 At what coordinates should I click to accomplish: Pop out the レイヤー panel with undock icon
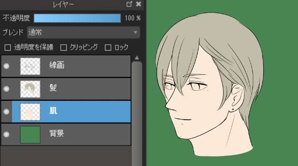129,4
